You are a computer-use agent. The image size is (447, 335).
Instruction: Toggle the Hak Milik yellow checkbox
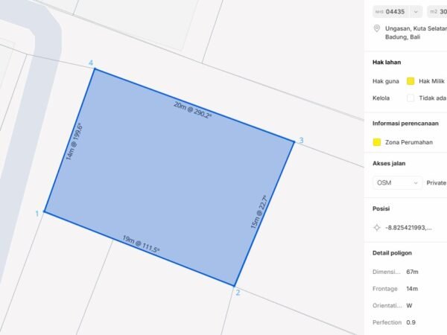tap(410, 81)
